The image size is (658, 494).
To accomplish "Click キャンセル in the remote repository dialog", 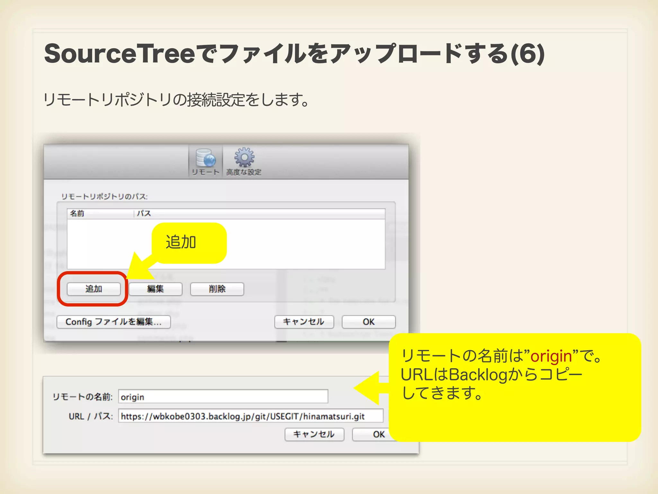I will click(304, 322).
